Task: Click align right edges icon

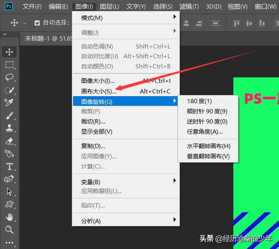Action: (x=199, y=23)
